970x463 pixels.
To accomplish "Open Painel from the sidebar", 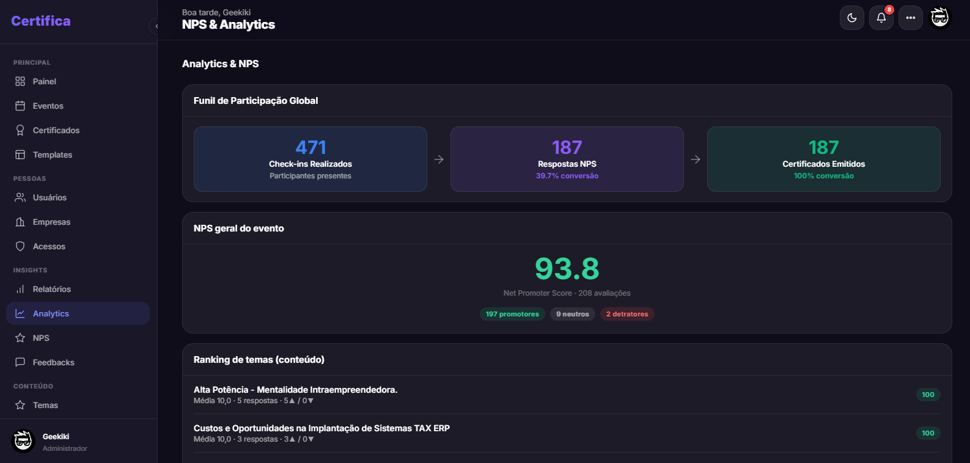I will click(78, 81).
